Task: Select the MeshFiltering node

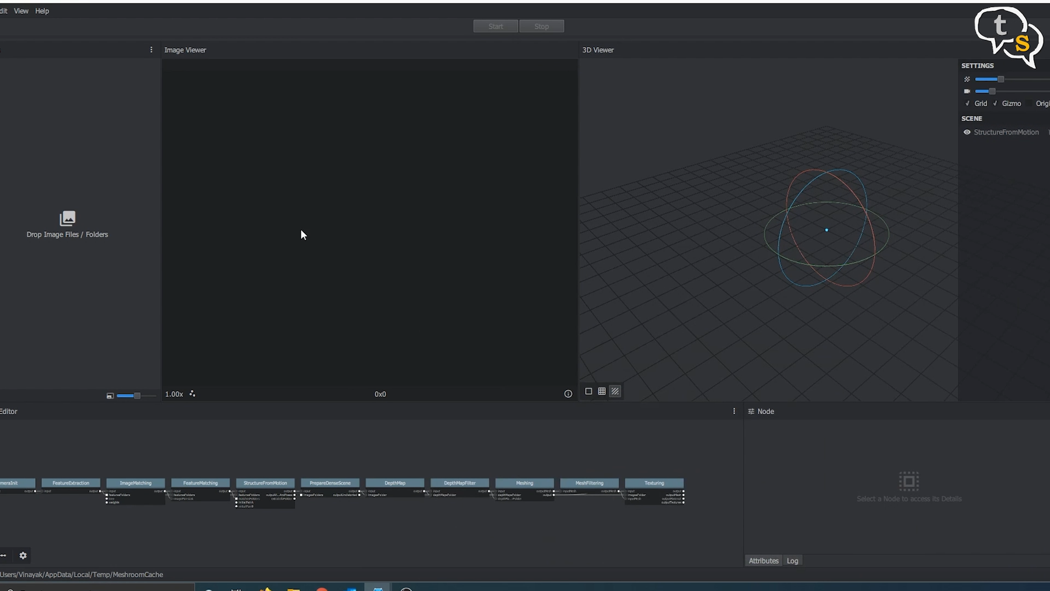Action: (x=589, y=483)
